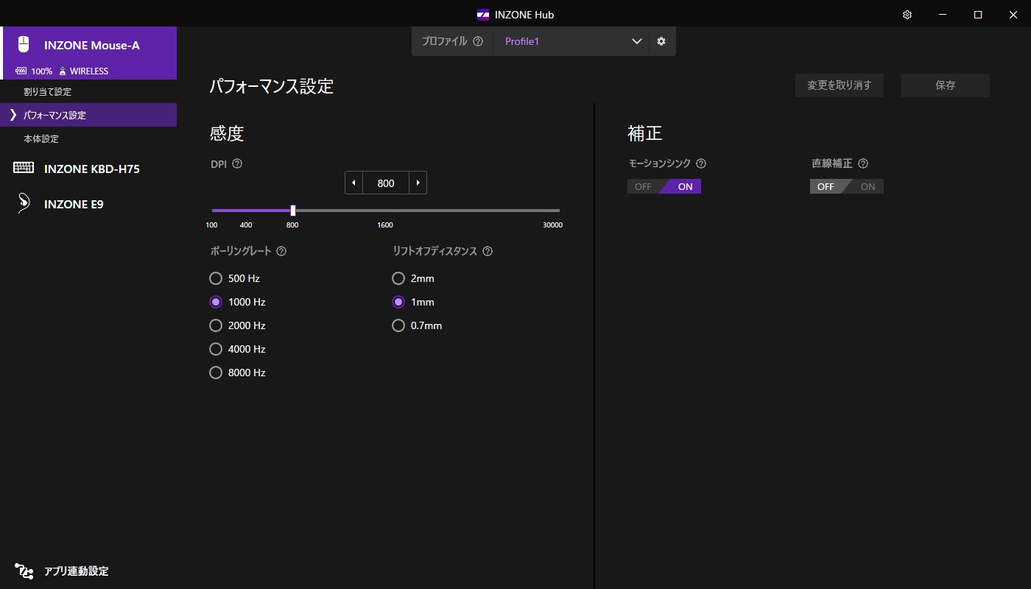Increase DPI with right arrow
This screenshot has height=589, width=1031.
click(418, 183)
